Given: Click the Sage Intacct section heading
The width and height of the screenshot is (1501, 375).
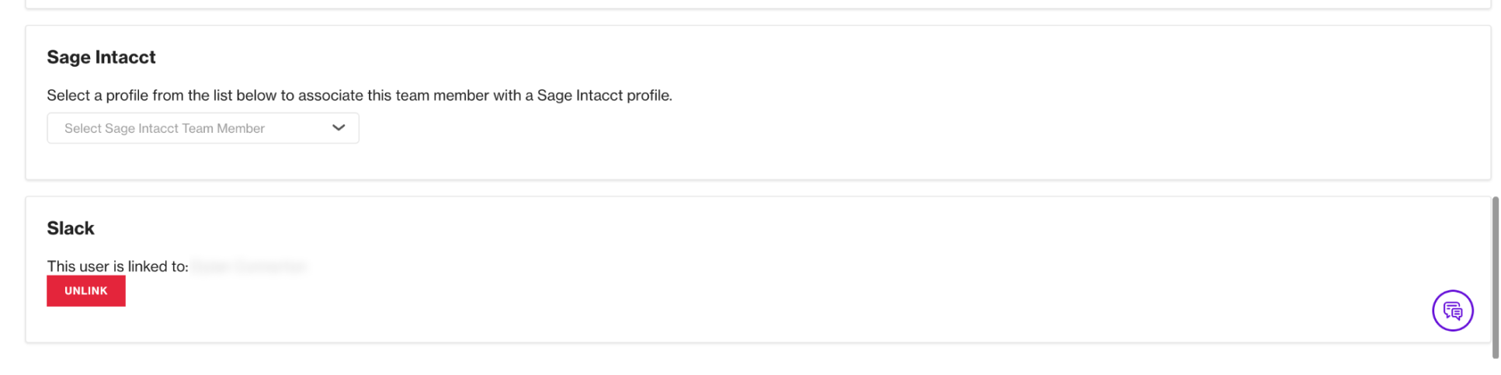Looking at the screenshot, I should pos(101,57).
